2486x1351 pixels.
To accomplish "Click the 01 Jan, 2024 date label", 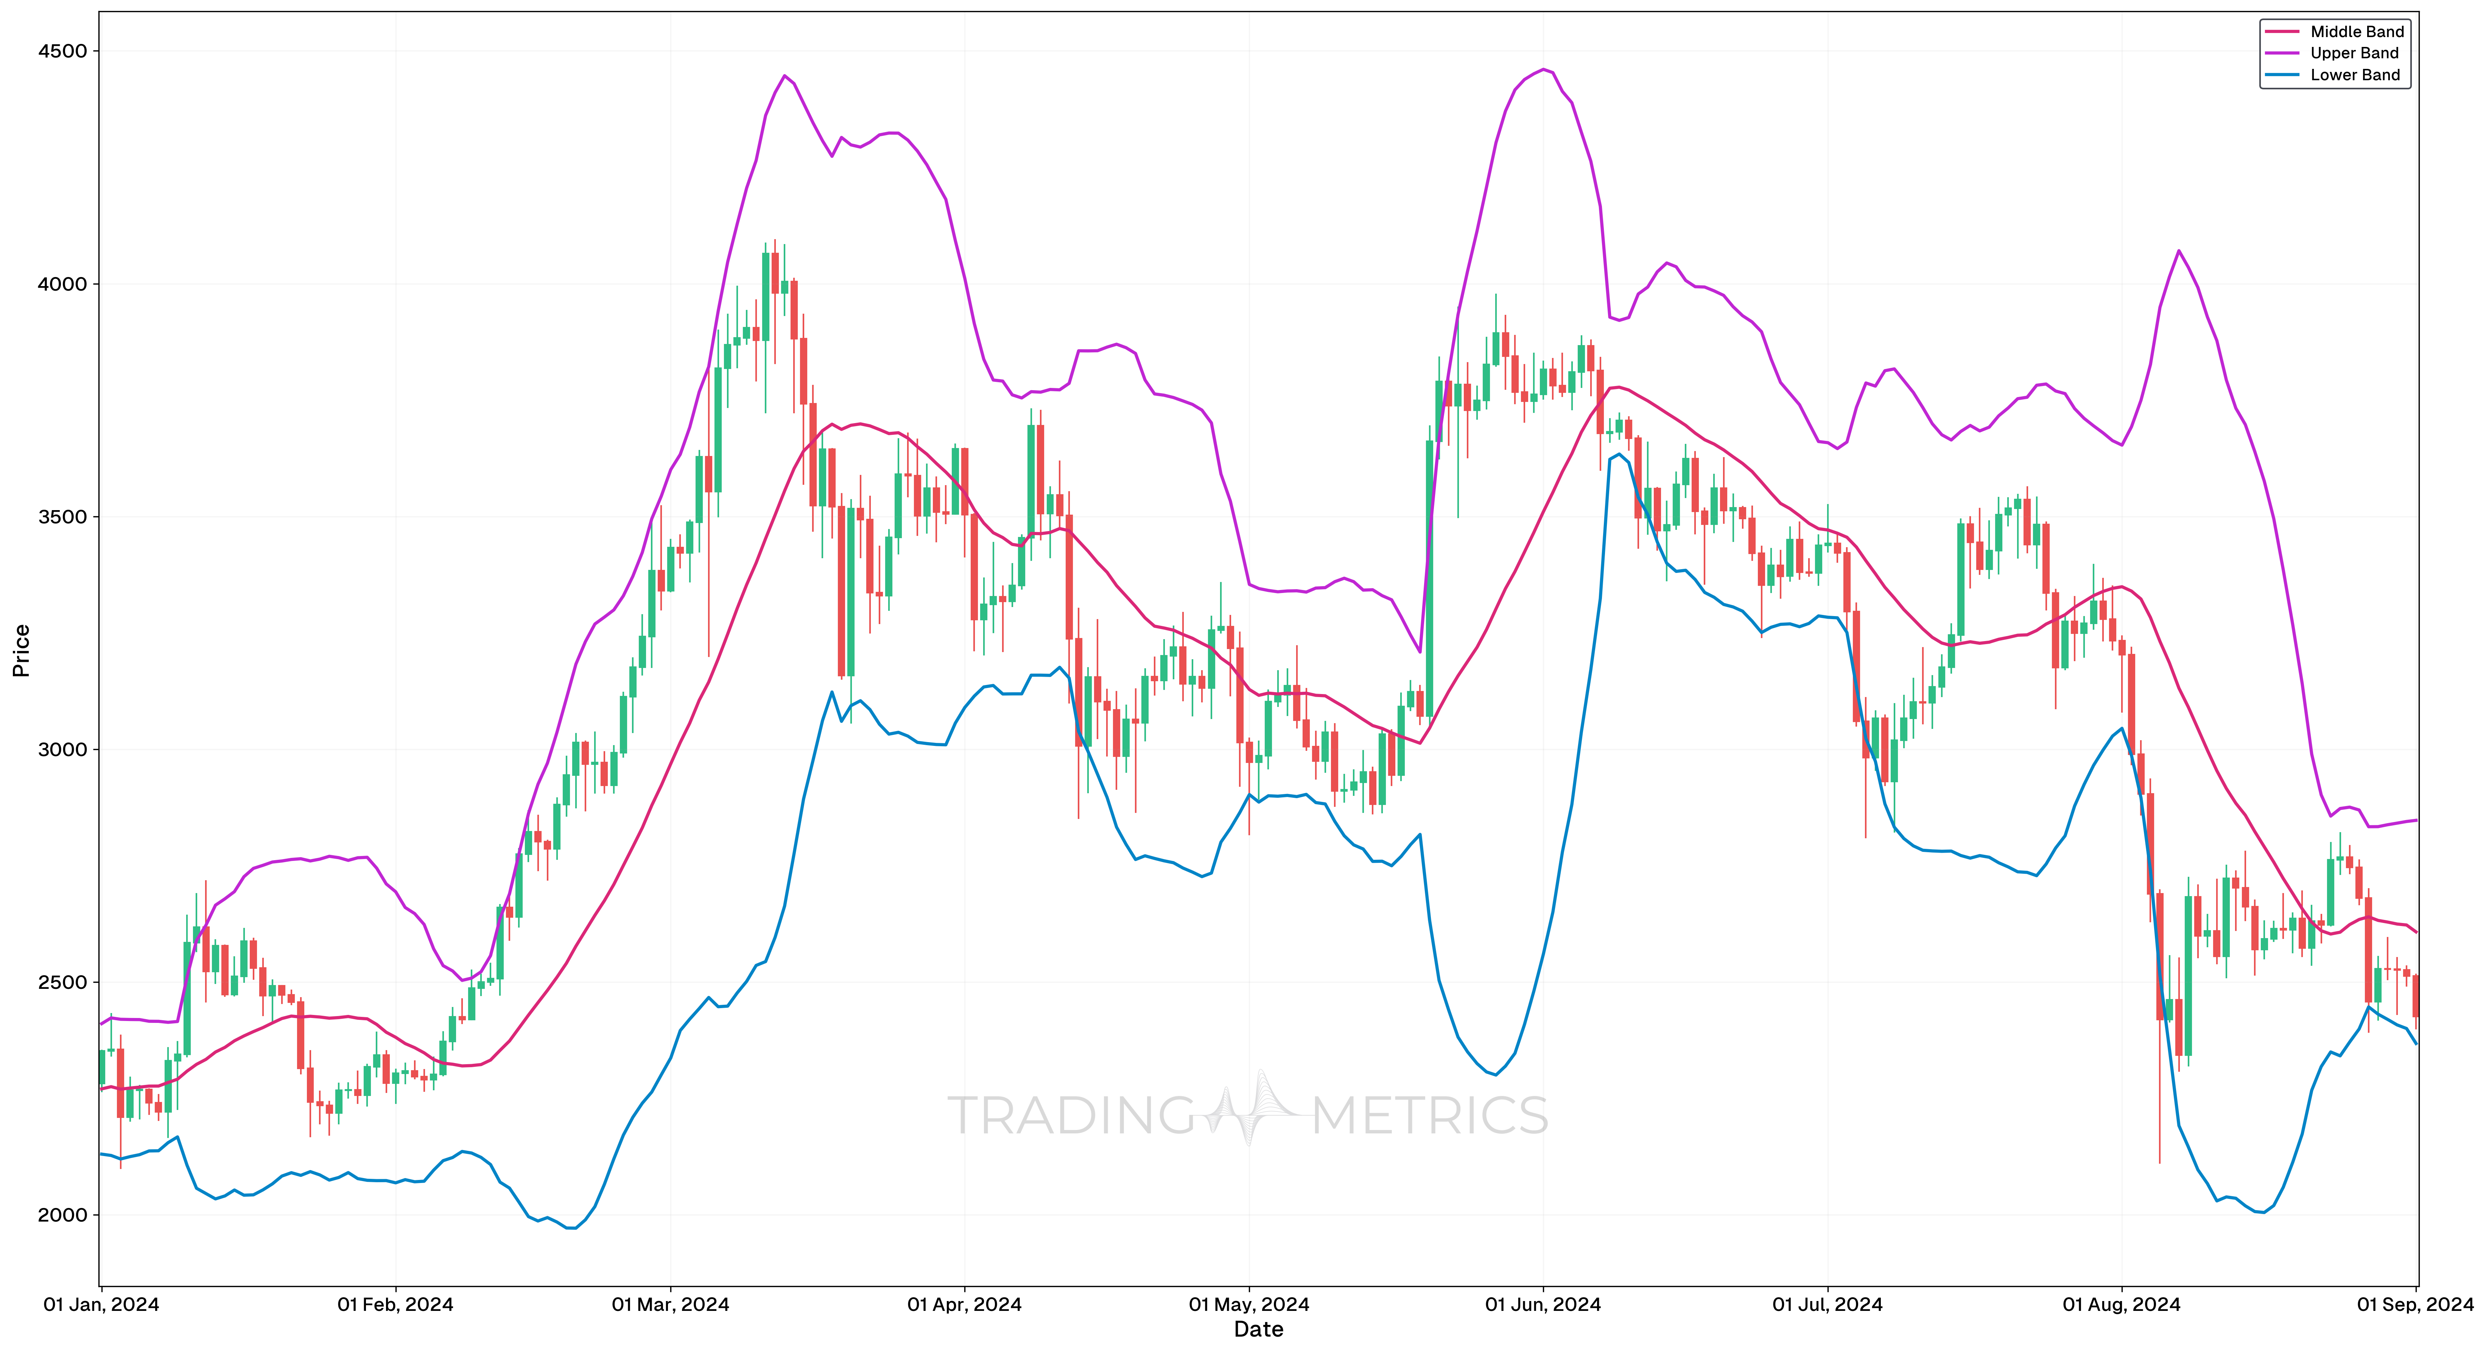I will click(101, 1305).
